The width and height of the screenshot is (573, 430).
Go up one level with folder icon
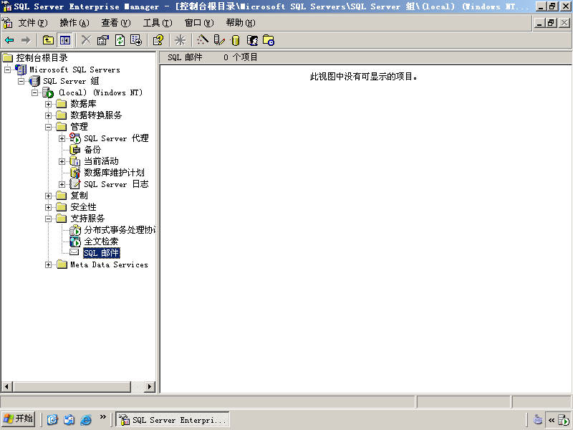(48, 40)
